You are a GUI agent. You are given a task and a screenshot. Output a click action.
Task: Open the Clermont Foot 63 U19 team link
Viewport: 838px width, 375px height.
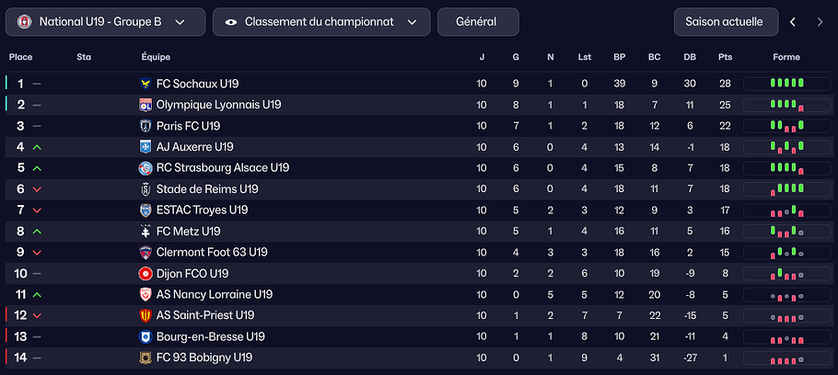tap(212, 253)
